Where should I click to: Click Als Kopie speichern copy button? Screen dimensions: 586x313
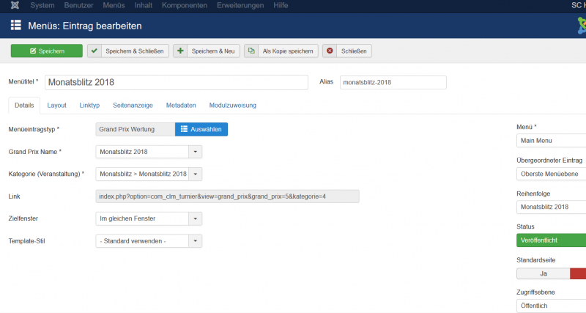click(x=281, y=51)
